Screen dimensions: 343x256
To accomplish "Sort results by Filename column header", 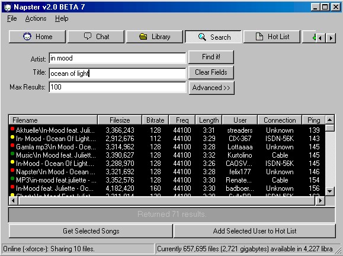I will click(x=53, y=120).
